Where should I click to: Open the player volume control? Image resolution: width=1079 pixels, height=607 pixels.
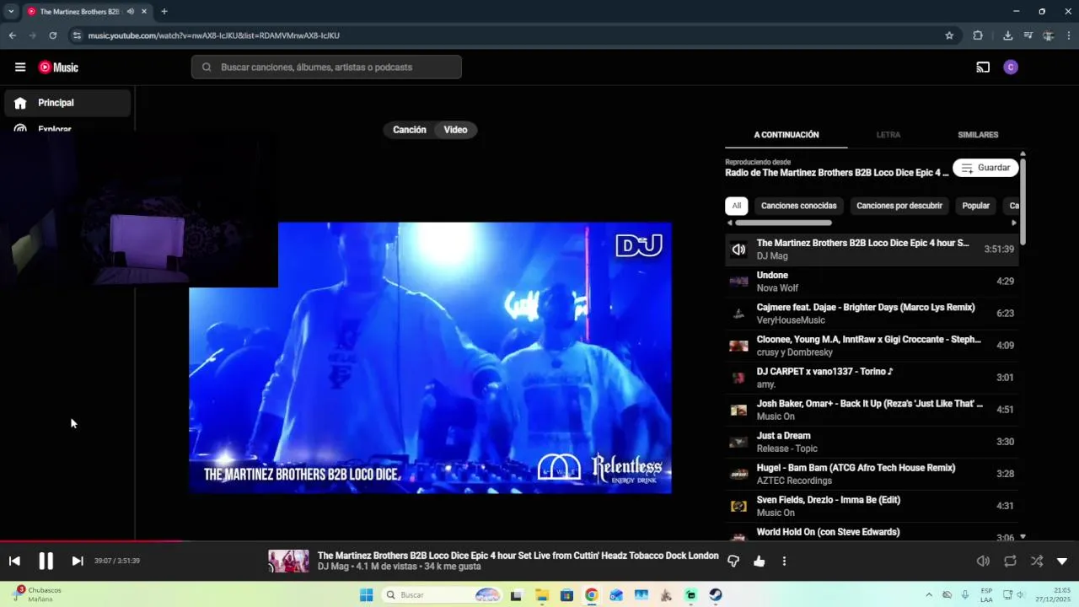[x=983, y=561]
